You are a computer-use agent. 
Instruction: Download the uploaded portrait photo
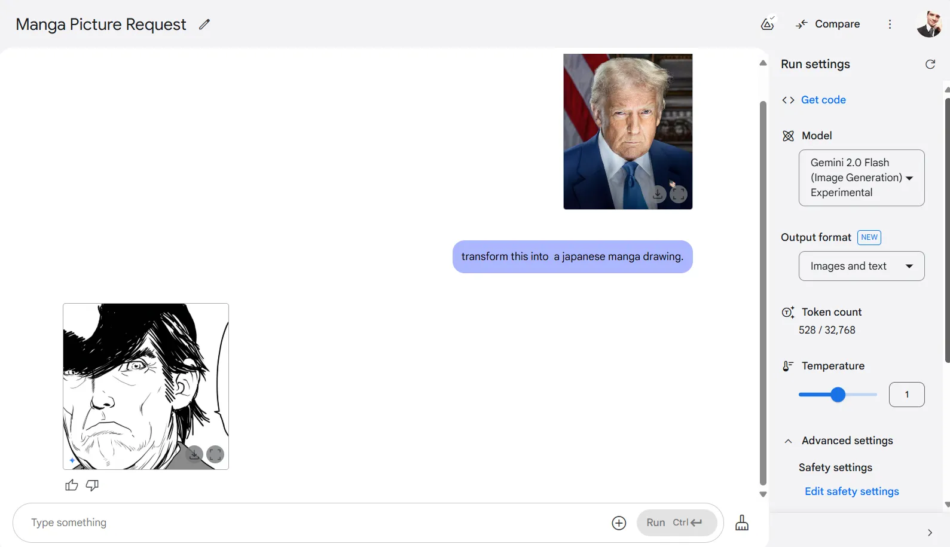click(x=658, y=194)
